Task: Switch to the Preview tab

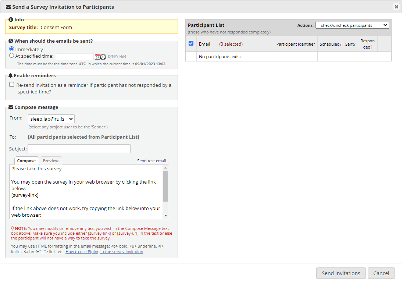Action: tap(50, 161)
